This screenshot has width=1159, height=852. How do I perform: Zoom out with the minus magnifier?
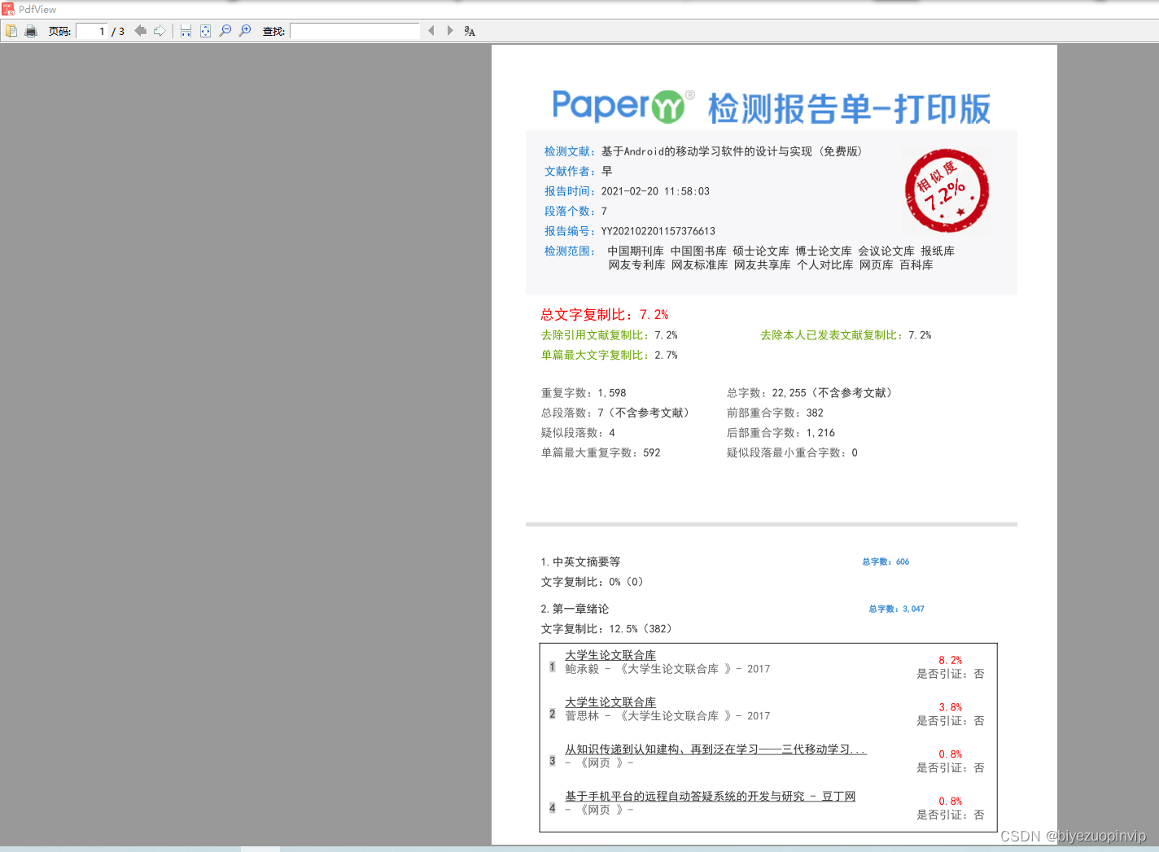click(x=225, y=30)
